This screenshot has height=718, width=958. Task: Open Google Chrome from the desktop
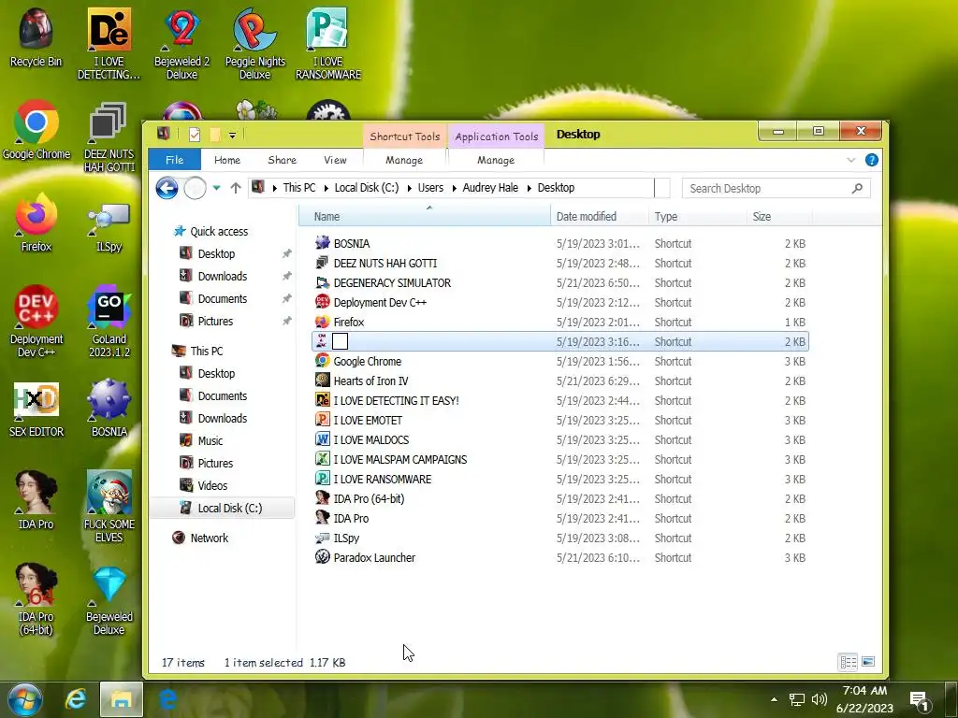click(36, 129)
